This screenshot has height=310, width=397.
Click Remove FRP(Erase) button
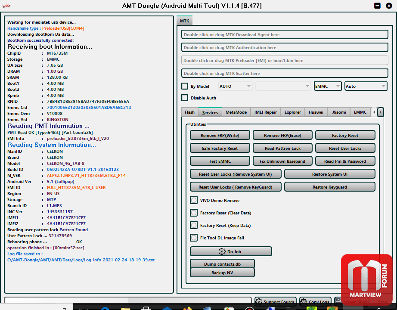(282, 135)
